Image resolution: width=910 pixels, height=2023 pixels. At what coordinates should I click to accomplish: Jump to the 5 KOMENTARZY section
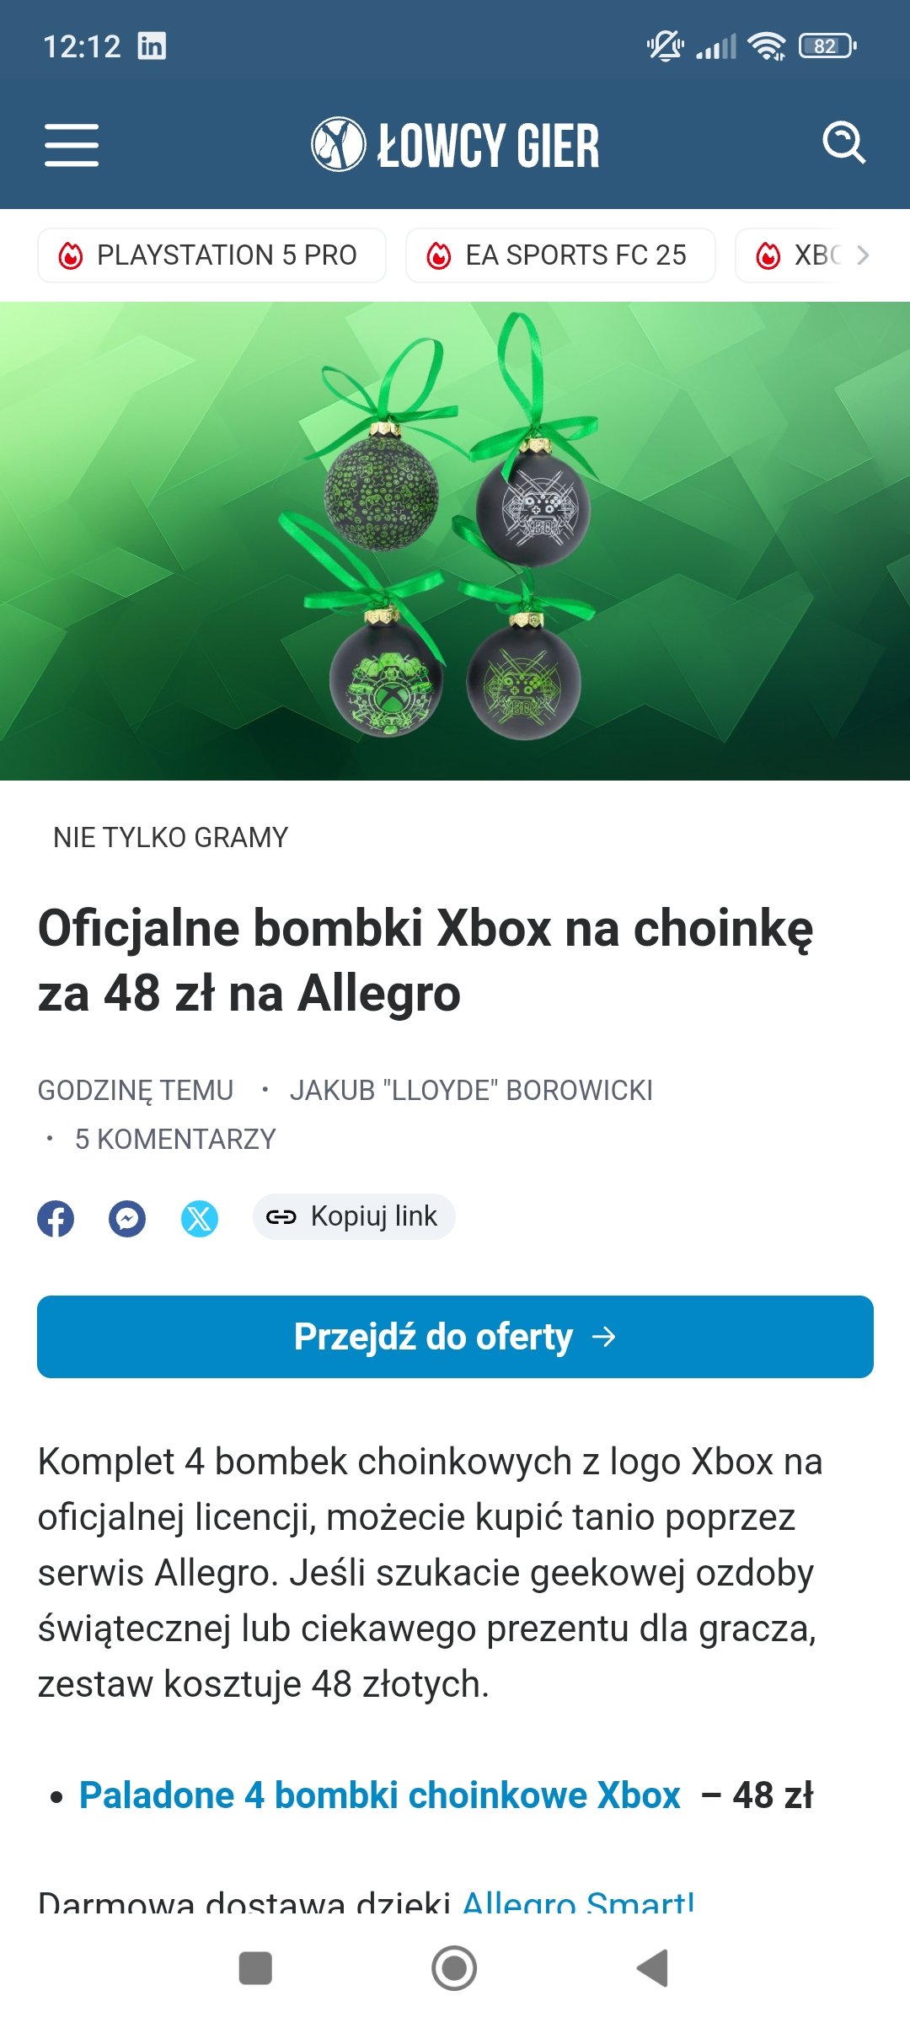pos(175,1139)
